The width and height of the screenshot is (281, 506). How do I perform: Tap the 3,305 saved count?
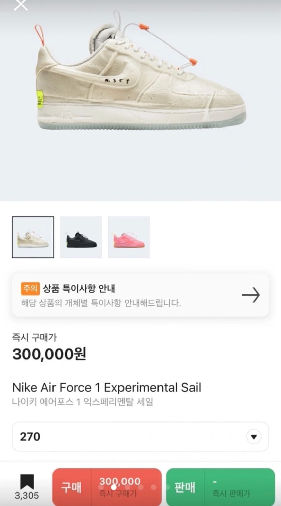(27, 495)
